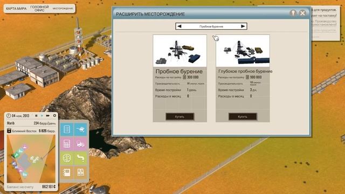Screen dimensions: 345x194
Task: Click the 'Производство' notification line behind the dialog
Action: coord(326,22)
